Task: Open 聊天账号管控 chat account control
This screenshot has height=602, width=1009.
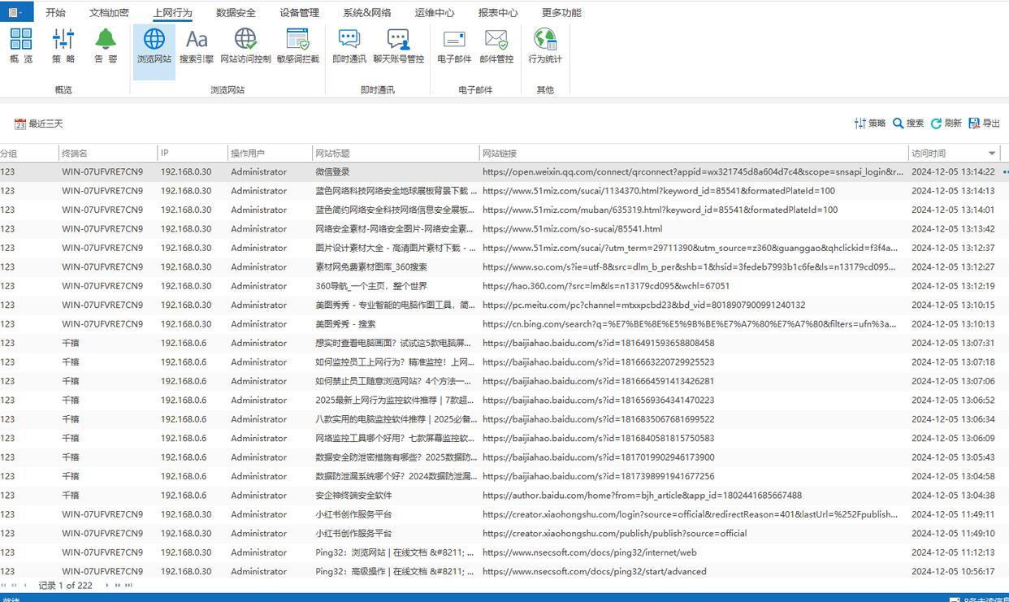Action: [x=398, y=45]
